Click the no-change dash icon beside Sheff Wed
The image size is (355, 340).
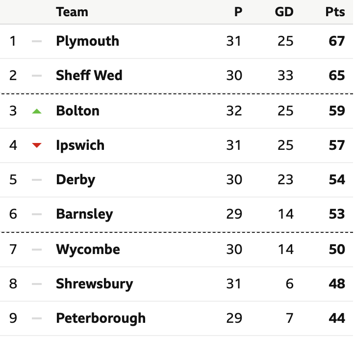pos(37,76)
